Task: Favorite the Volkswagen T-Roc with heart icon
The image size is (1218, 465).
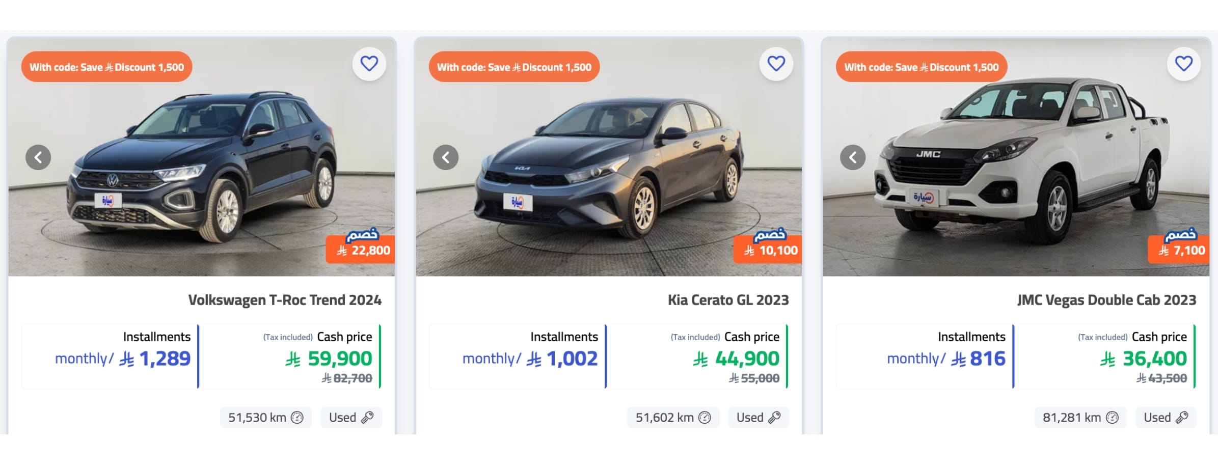Action: (x=369, y=64)
